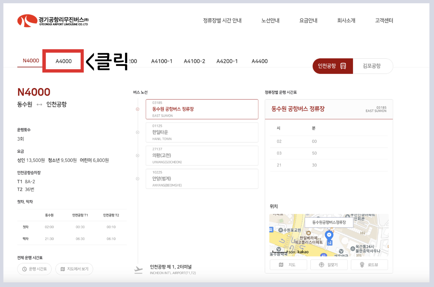
Task: Open the 요금안내 menu item
Action: pyautogui.click(x=308, y=21)
